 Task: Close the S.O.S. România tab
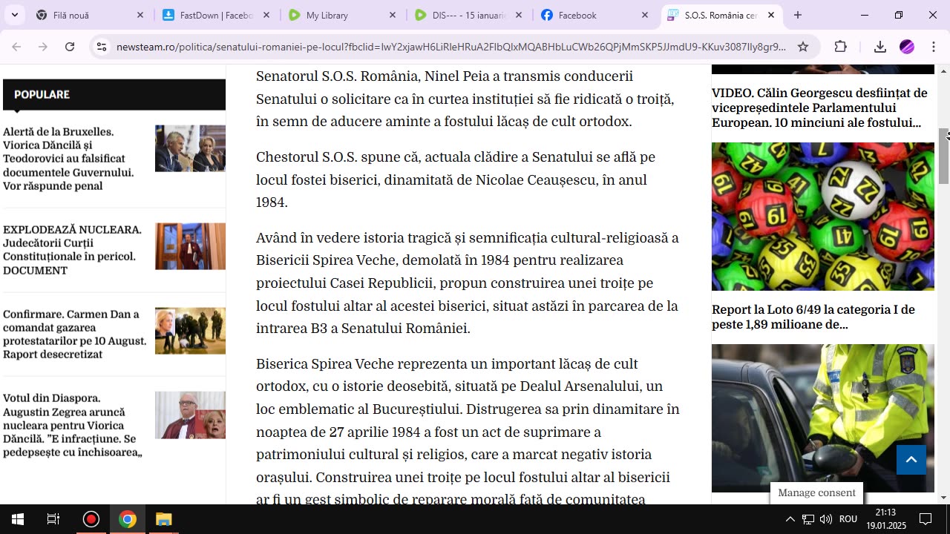click(x=771, y=15)
